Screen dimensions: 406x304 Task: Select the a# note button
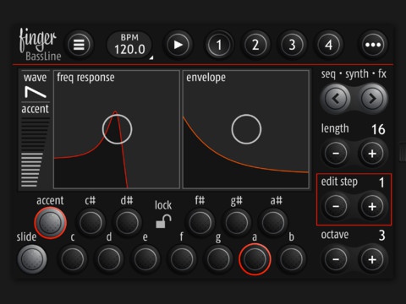pos(273,223)
